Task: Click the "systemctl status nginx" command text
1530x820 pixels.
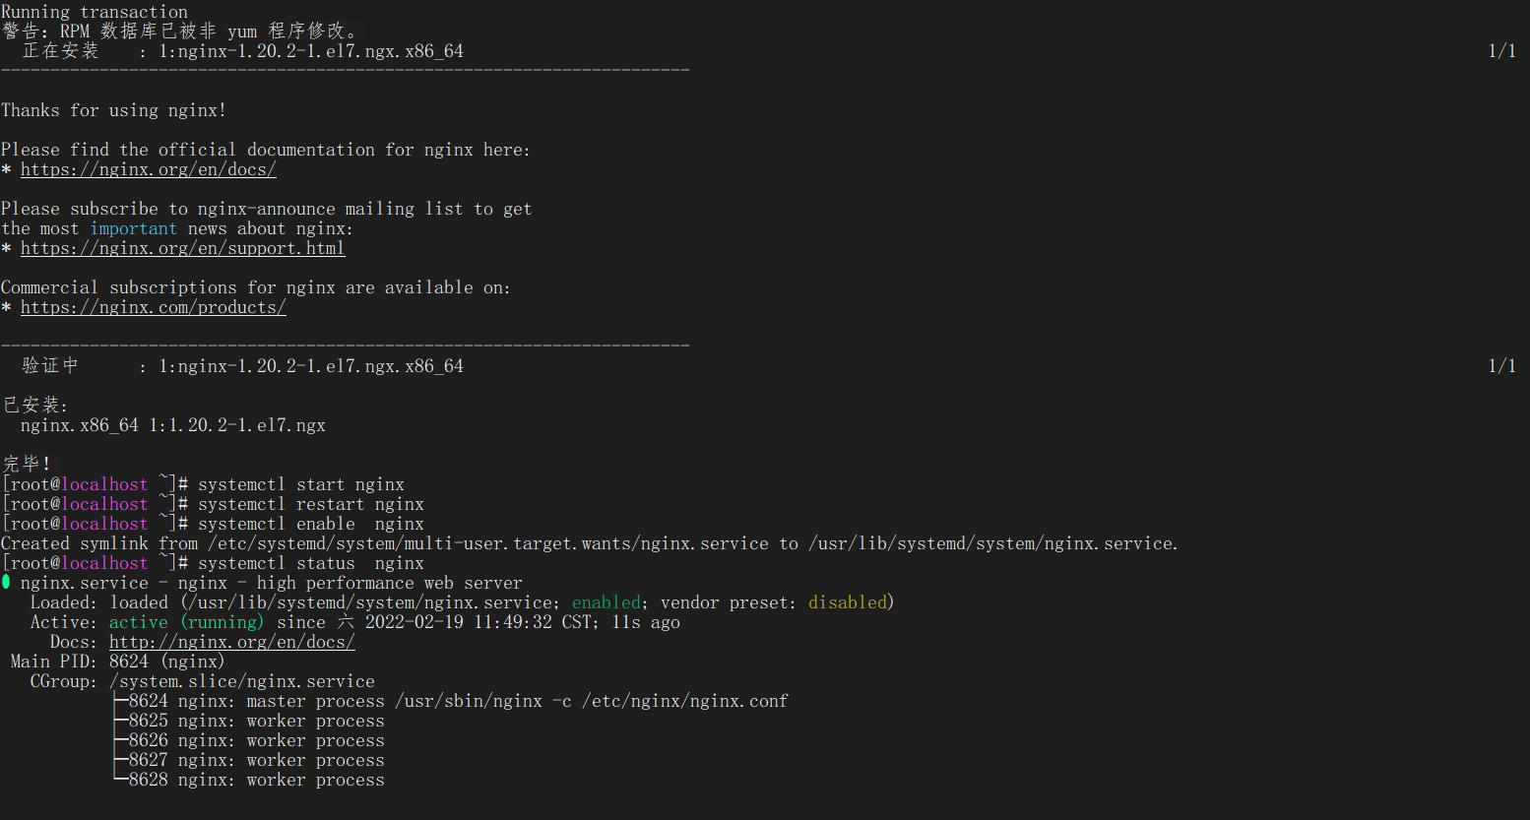Action: 310,563
